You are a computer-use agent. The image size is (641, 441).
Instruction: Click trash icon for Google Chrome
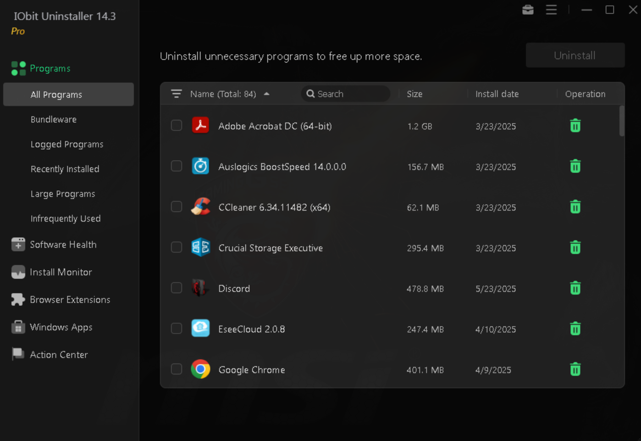point(575,369)
